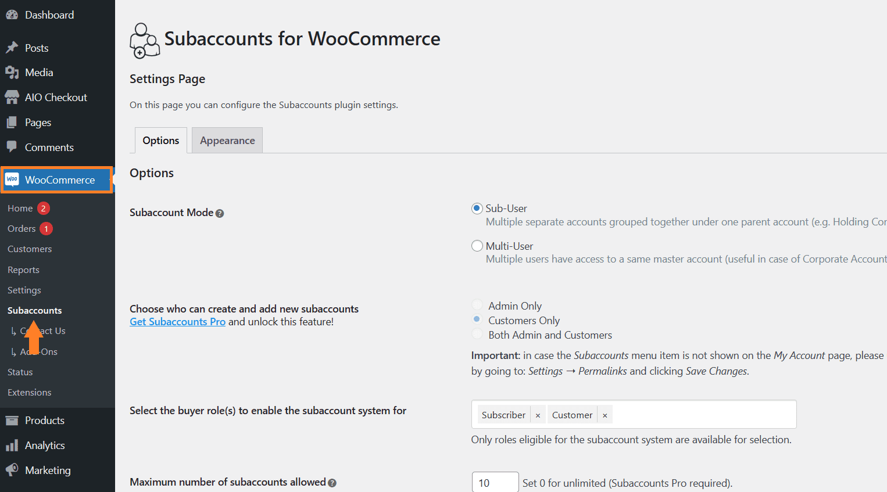Click help icon beside Subaccount Mode
The image size is (887, 492).
point(220,213)
